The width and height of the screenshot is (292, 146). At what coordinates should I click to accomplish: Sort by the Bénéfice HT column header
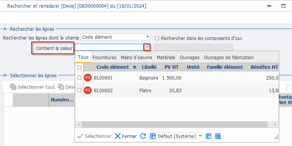(263, 67)
